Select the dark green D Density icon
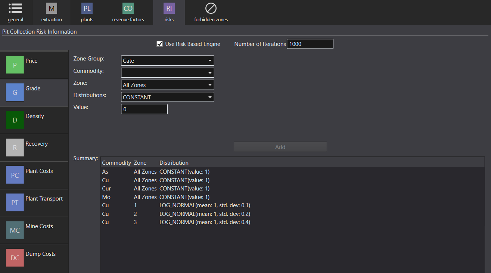This screenshot has width=491, height=273. (x=15, y=120)
